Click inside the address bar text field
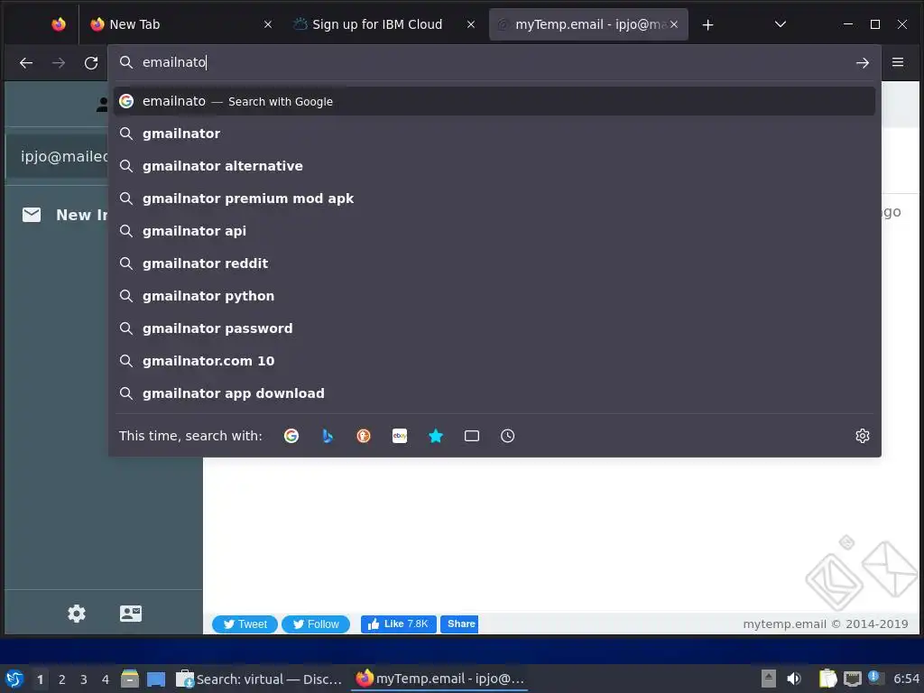 494,62
